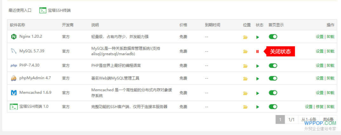Click the 宝塔SSH终端 1.0 row terminal icon
Screen dimensions: 341x135
tap(14, 106)
